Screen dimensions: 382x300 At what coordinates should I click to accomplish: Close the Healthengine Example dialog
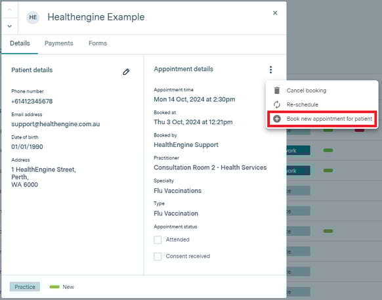[275, 13]
